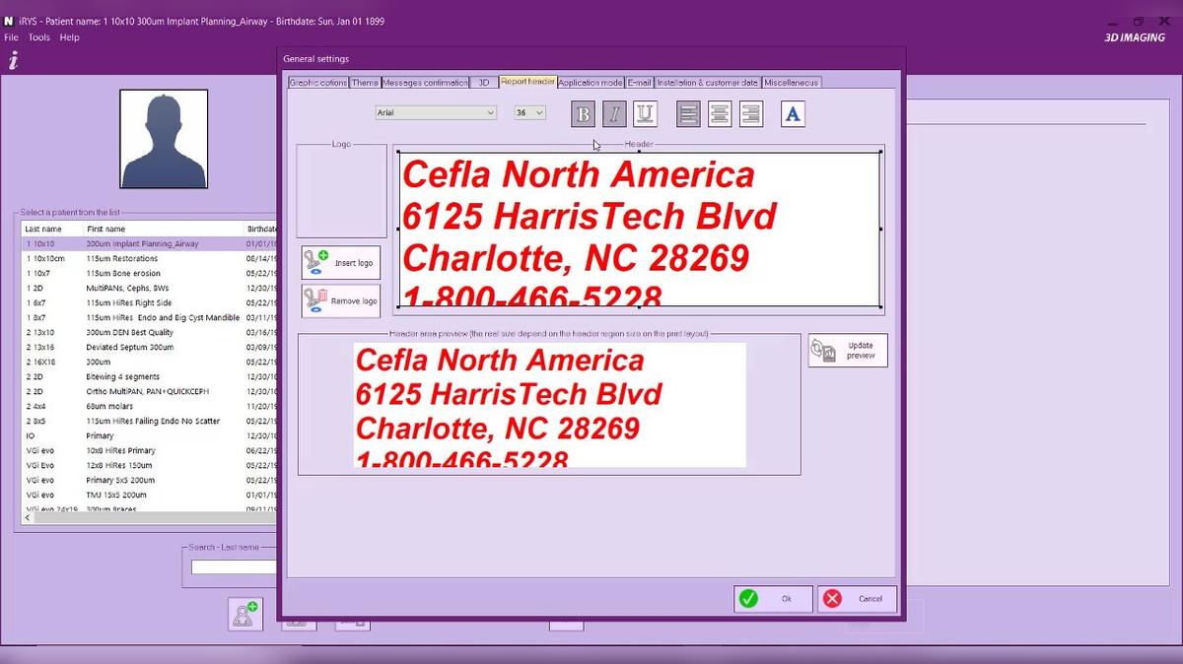This screenshot has height=664, width=1183.
Task: Open the E-mail tab
Action: [x=640, y=83]
